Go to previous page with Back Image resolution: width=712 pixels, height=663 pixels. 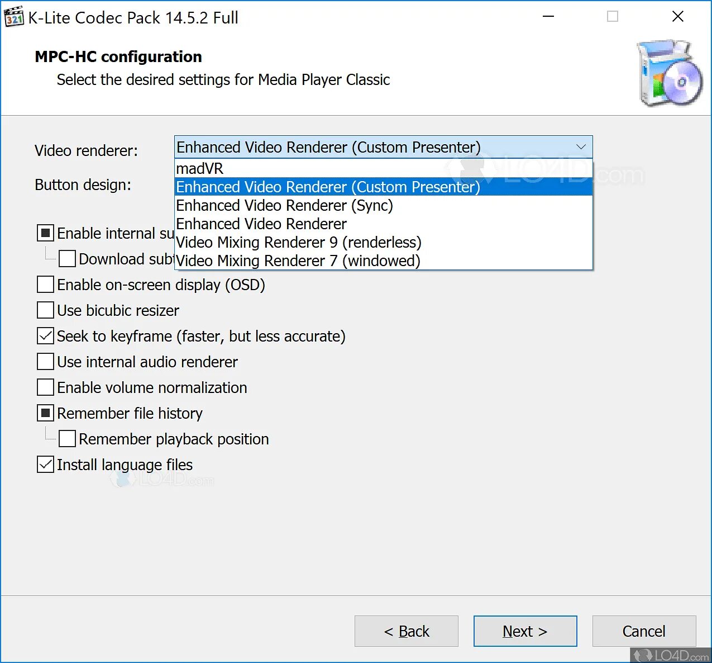point(407,631)
